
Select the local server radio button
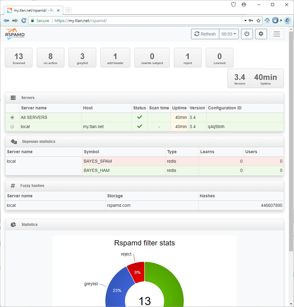coord(12,127)
